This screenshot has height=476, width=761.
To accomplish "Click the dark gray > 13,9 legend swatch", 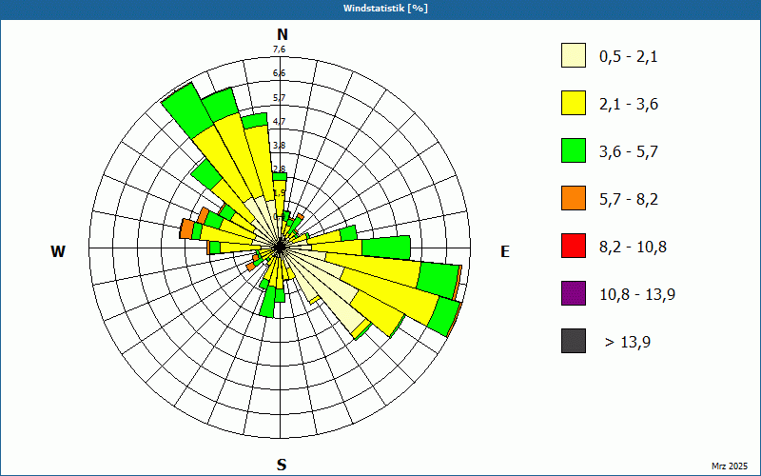I will pyautogui.click(x=574, y=341).
